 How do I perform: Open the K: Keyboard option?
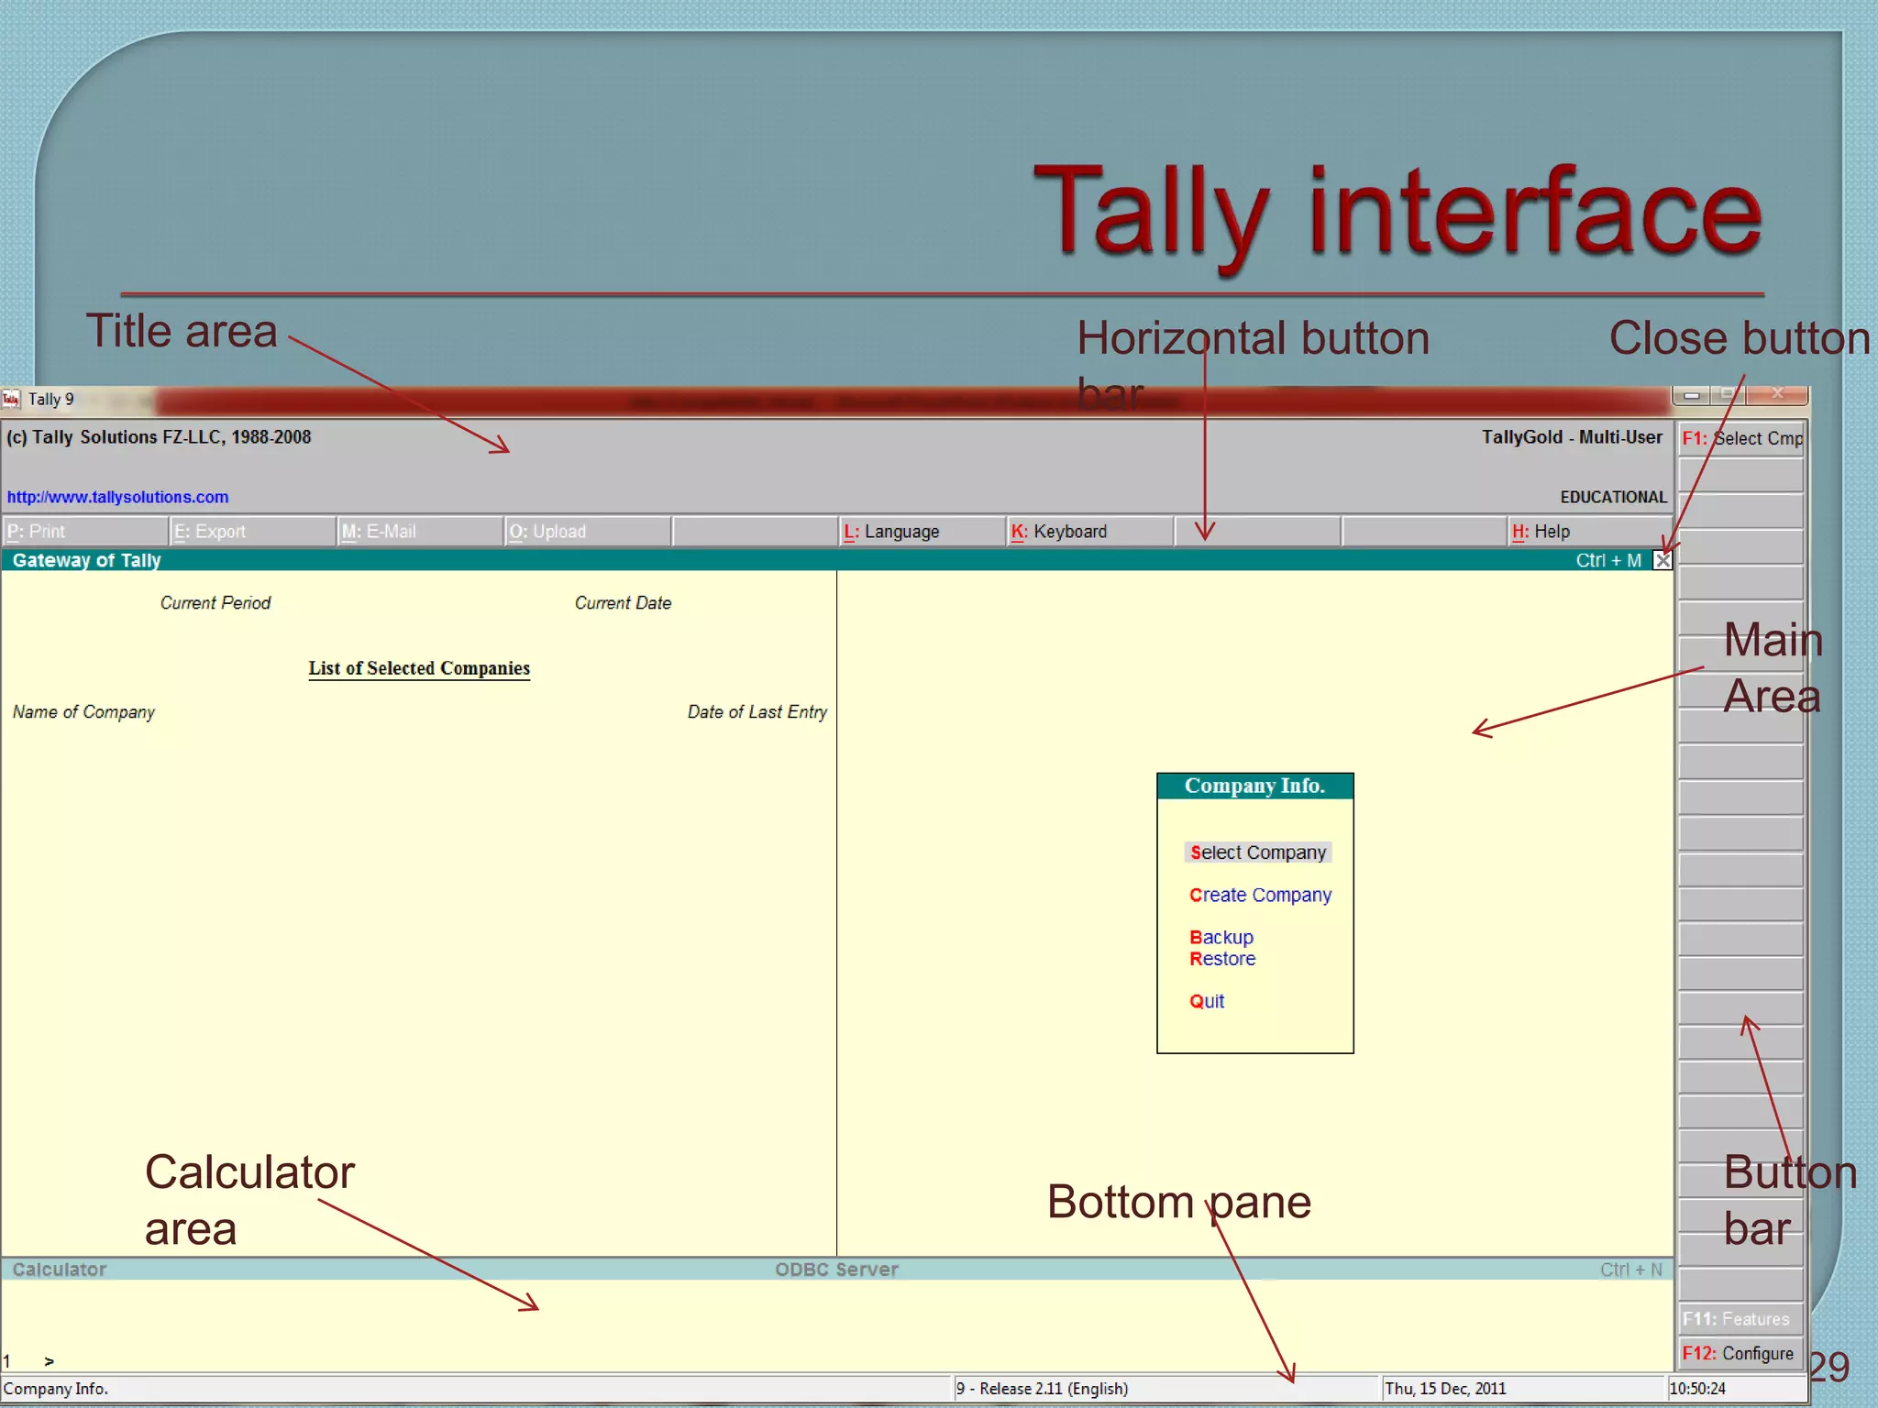[1089, 532]
